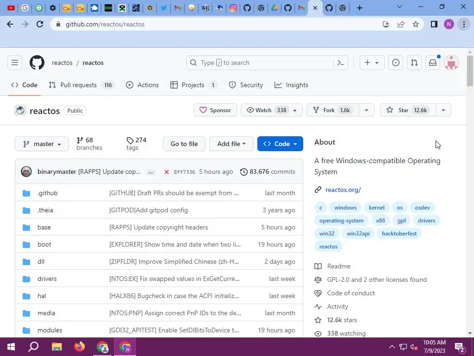
Task: Sponsor the reactos project
Action: [x=215, y=110]
